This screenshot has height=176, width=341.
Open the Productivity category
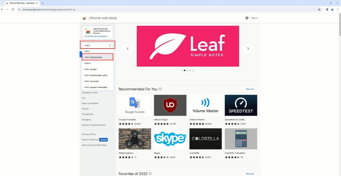88,114
